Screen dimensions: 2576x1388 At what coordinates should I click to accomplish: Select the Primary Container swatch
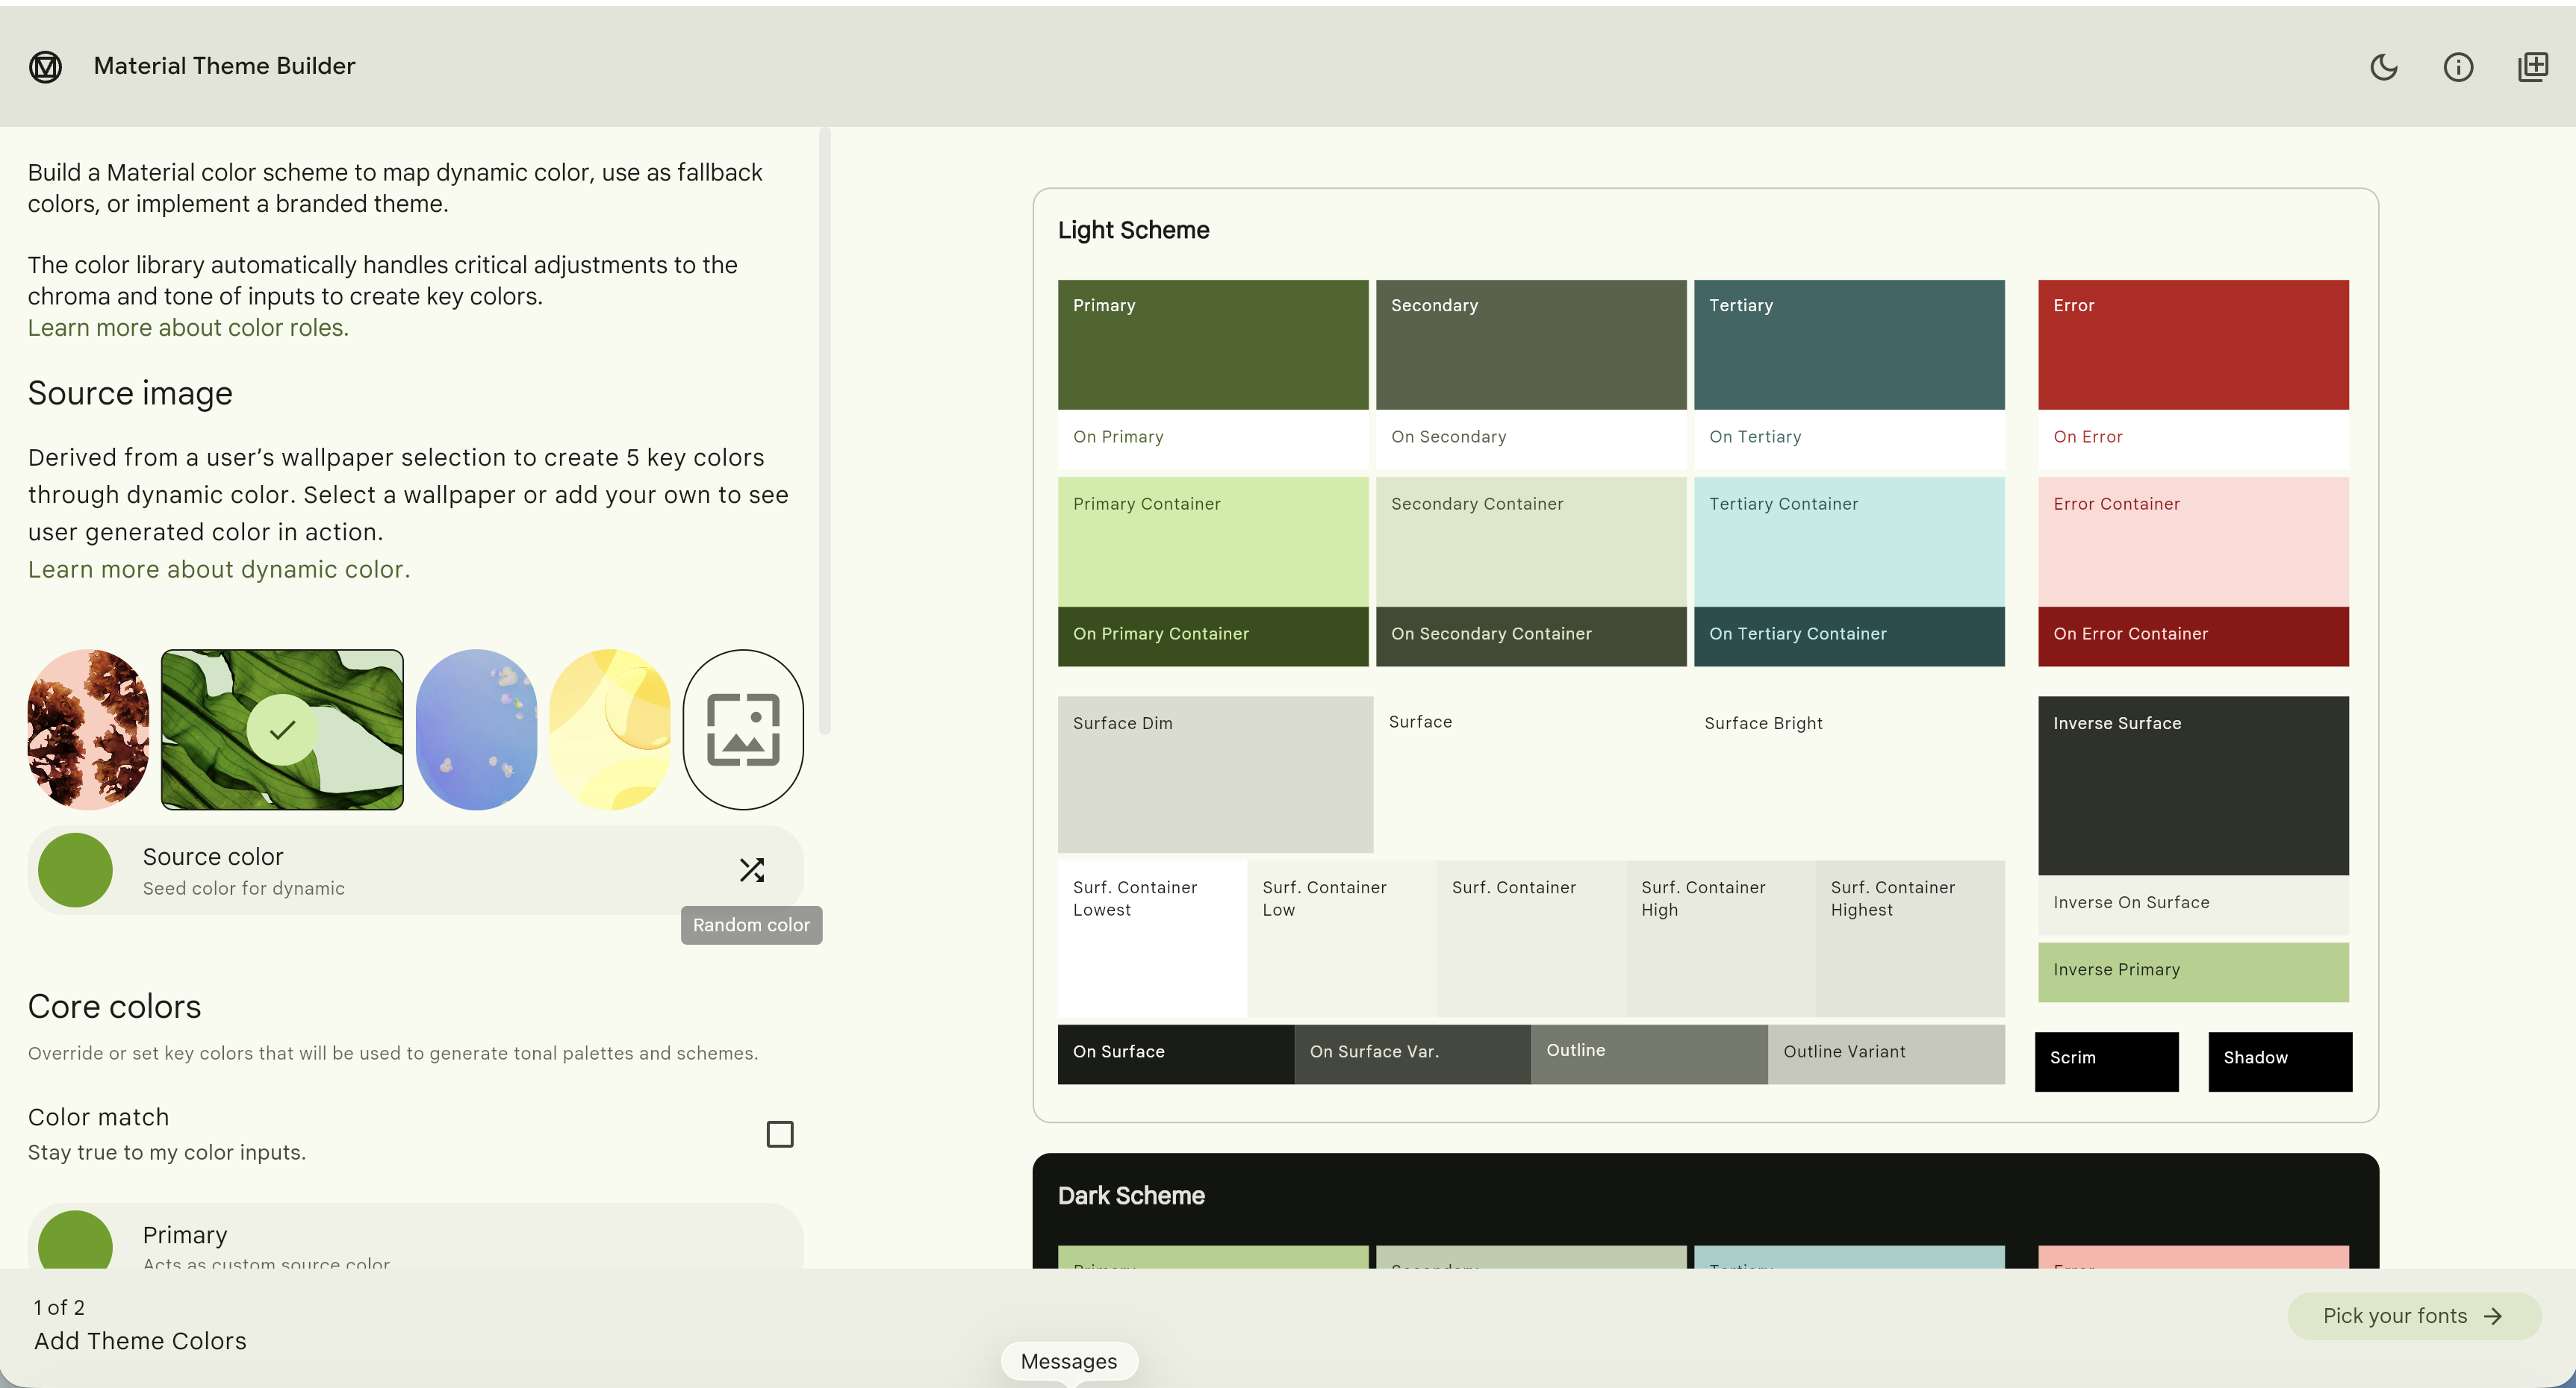pos(1213,542)
